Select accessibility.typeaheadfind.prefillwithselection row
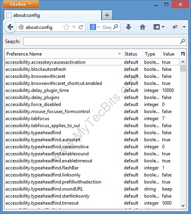Screen dimensions: 191x214 click(92, 182)
